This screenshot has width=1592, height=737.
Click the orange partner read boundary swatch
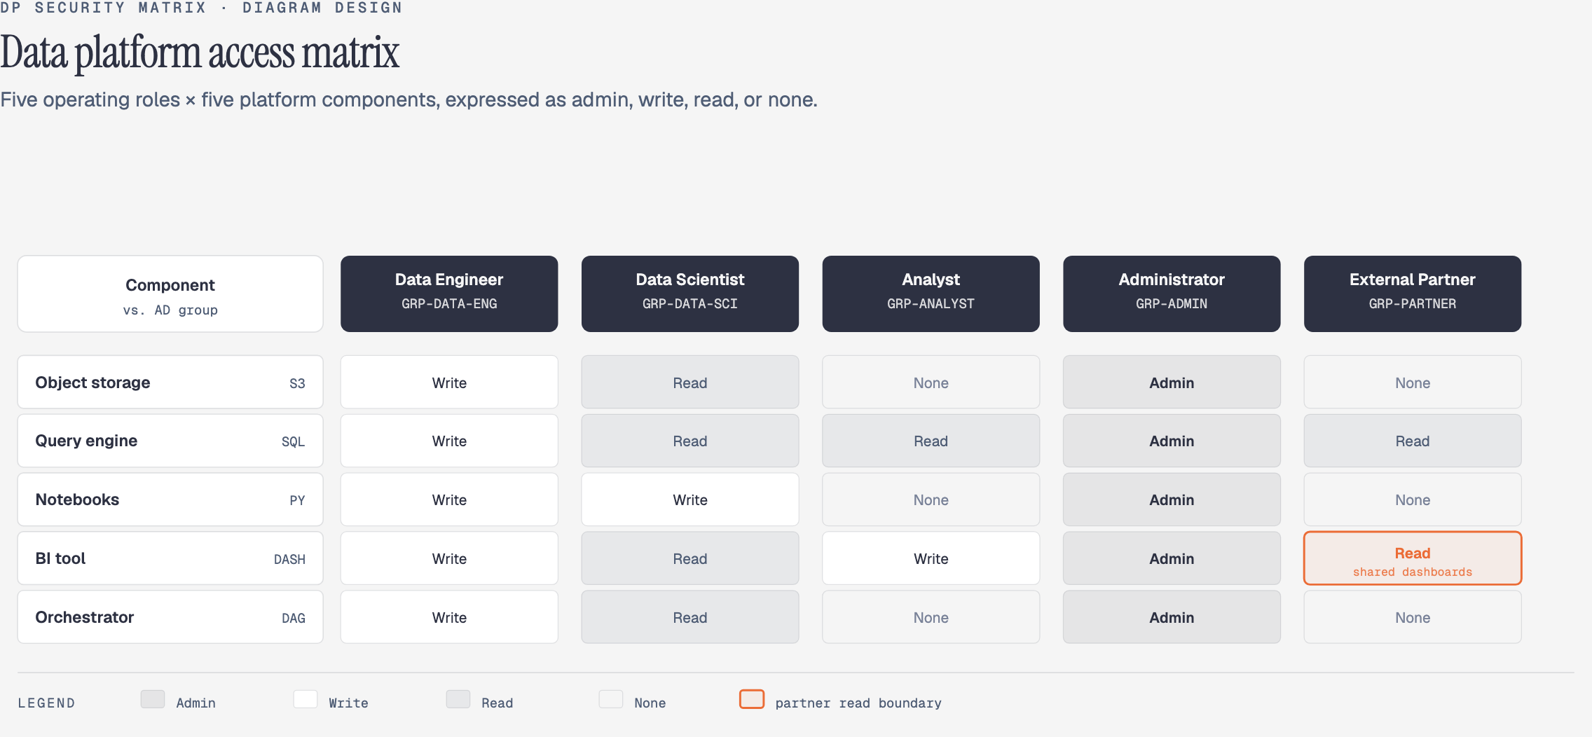point(752,699)
